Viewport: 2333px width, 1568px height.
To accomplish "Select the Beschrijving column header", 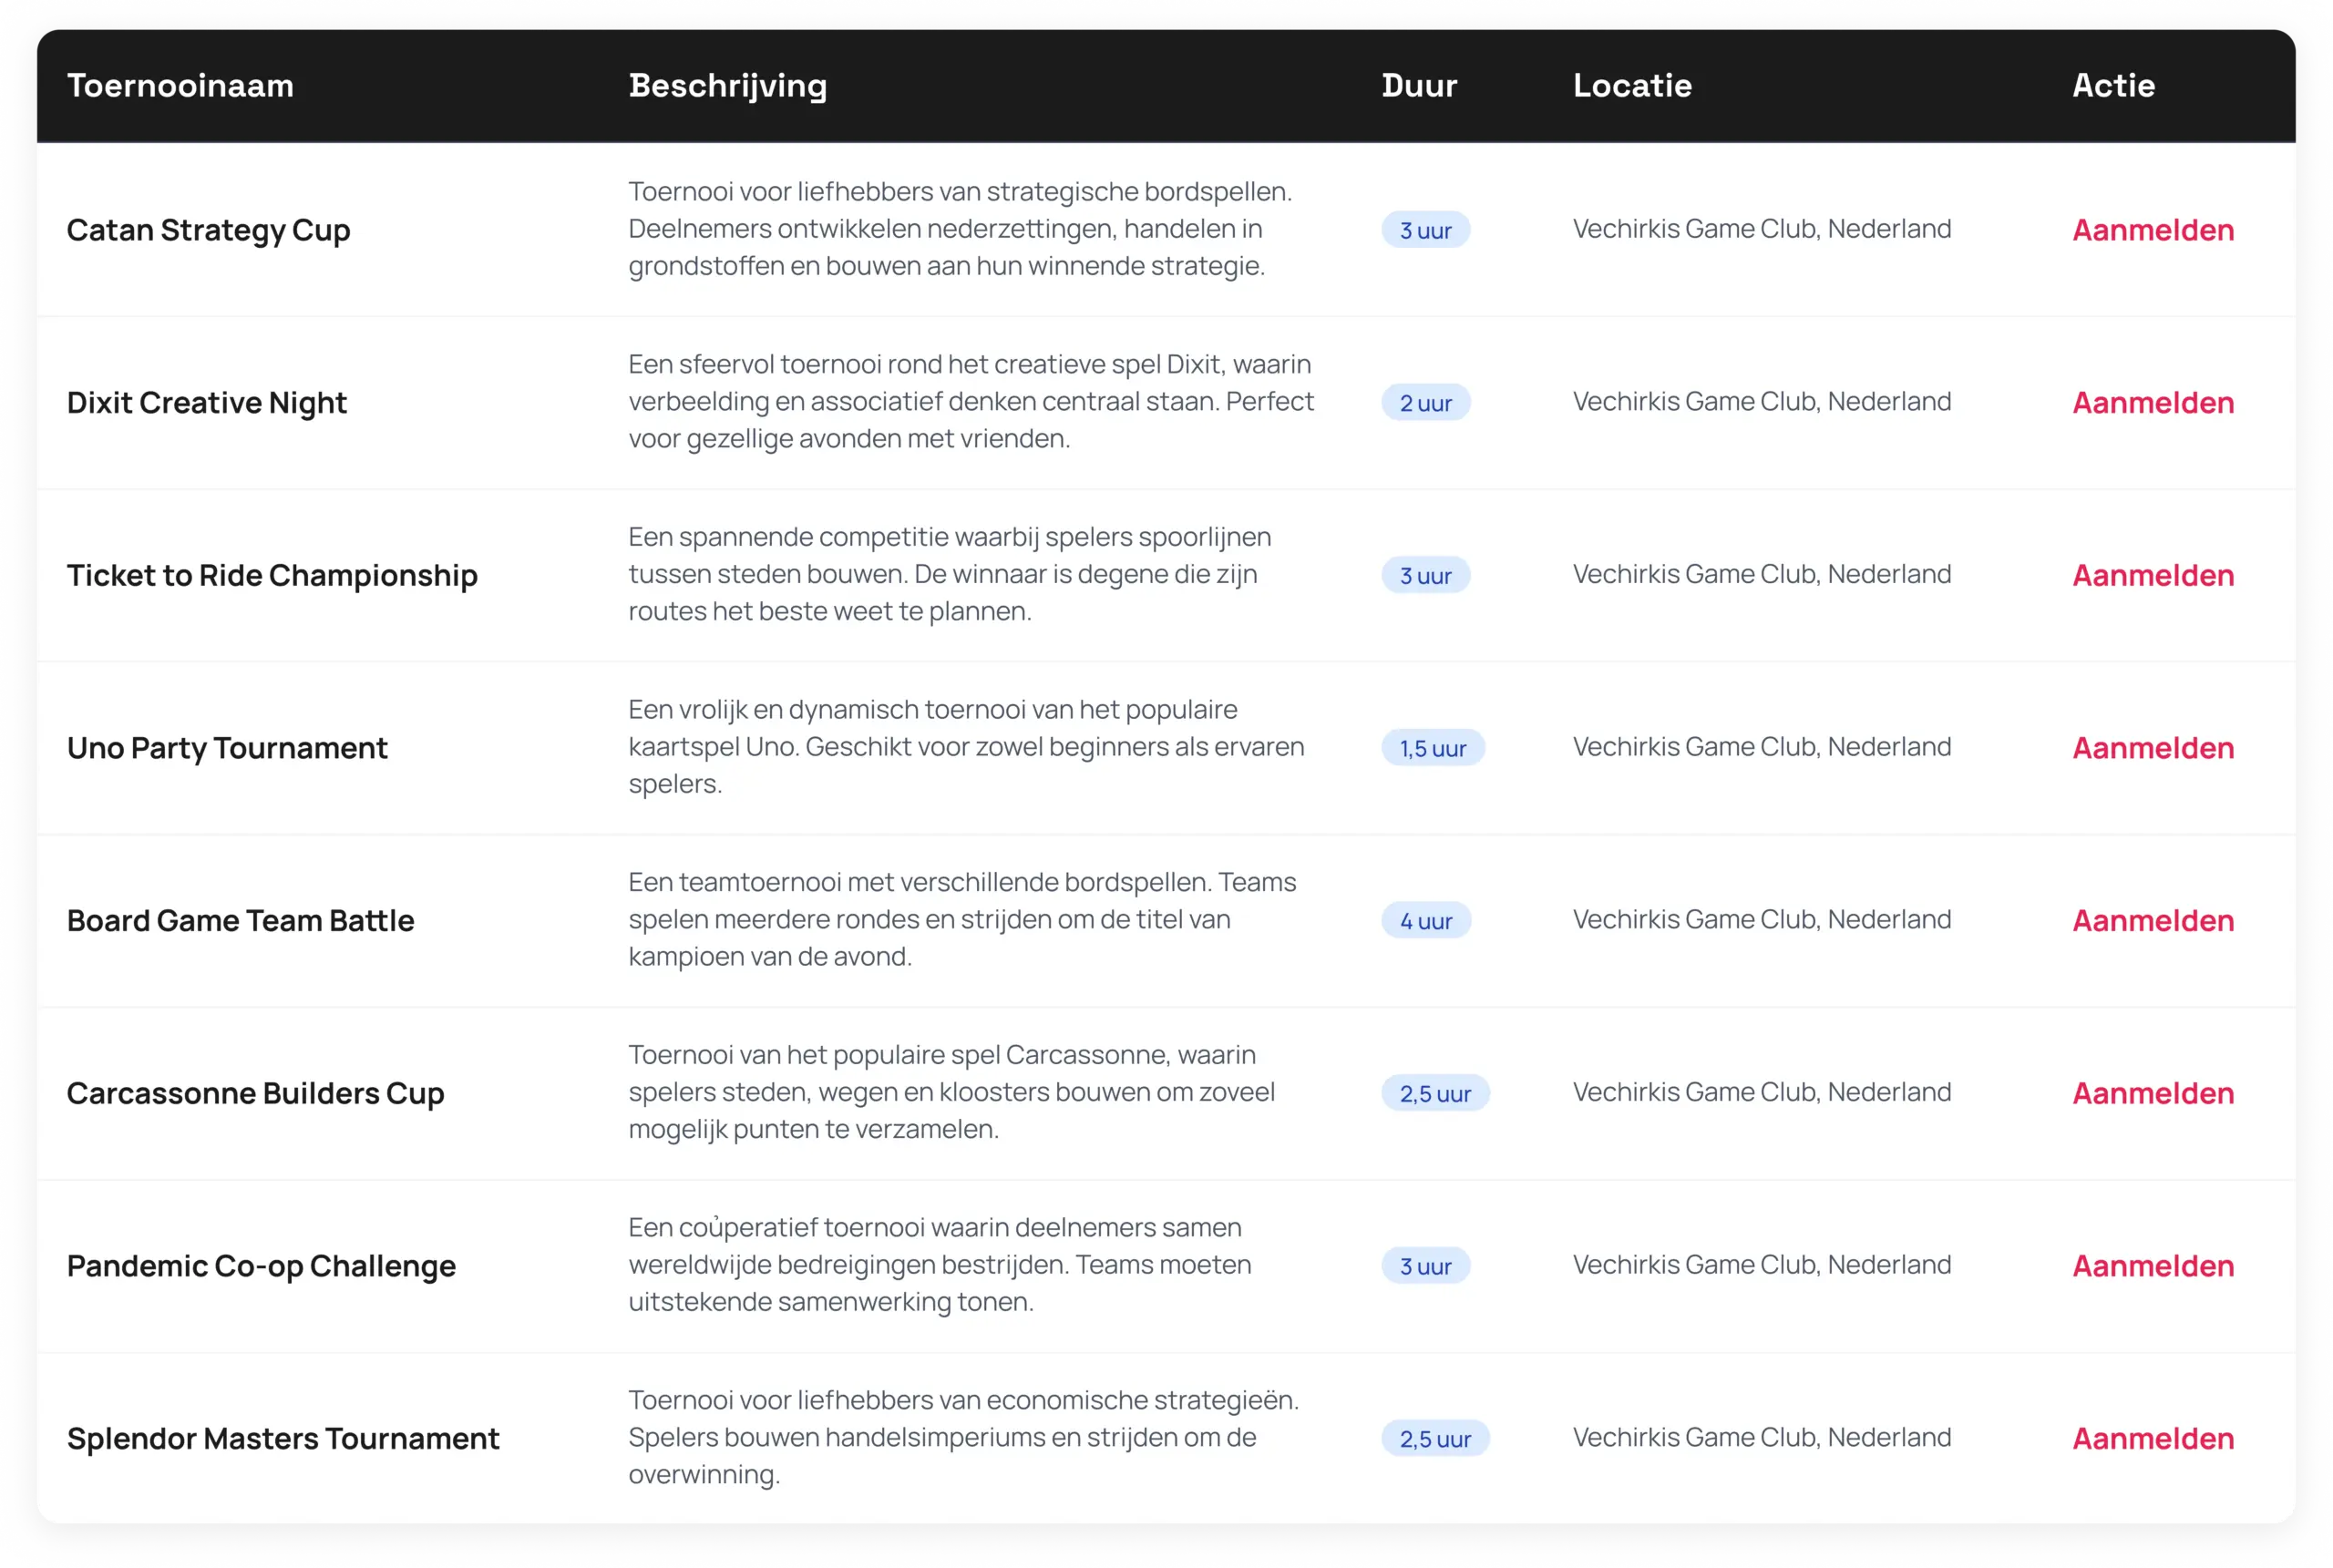I will pyautogui.click(x=727, y=86).
